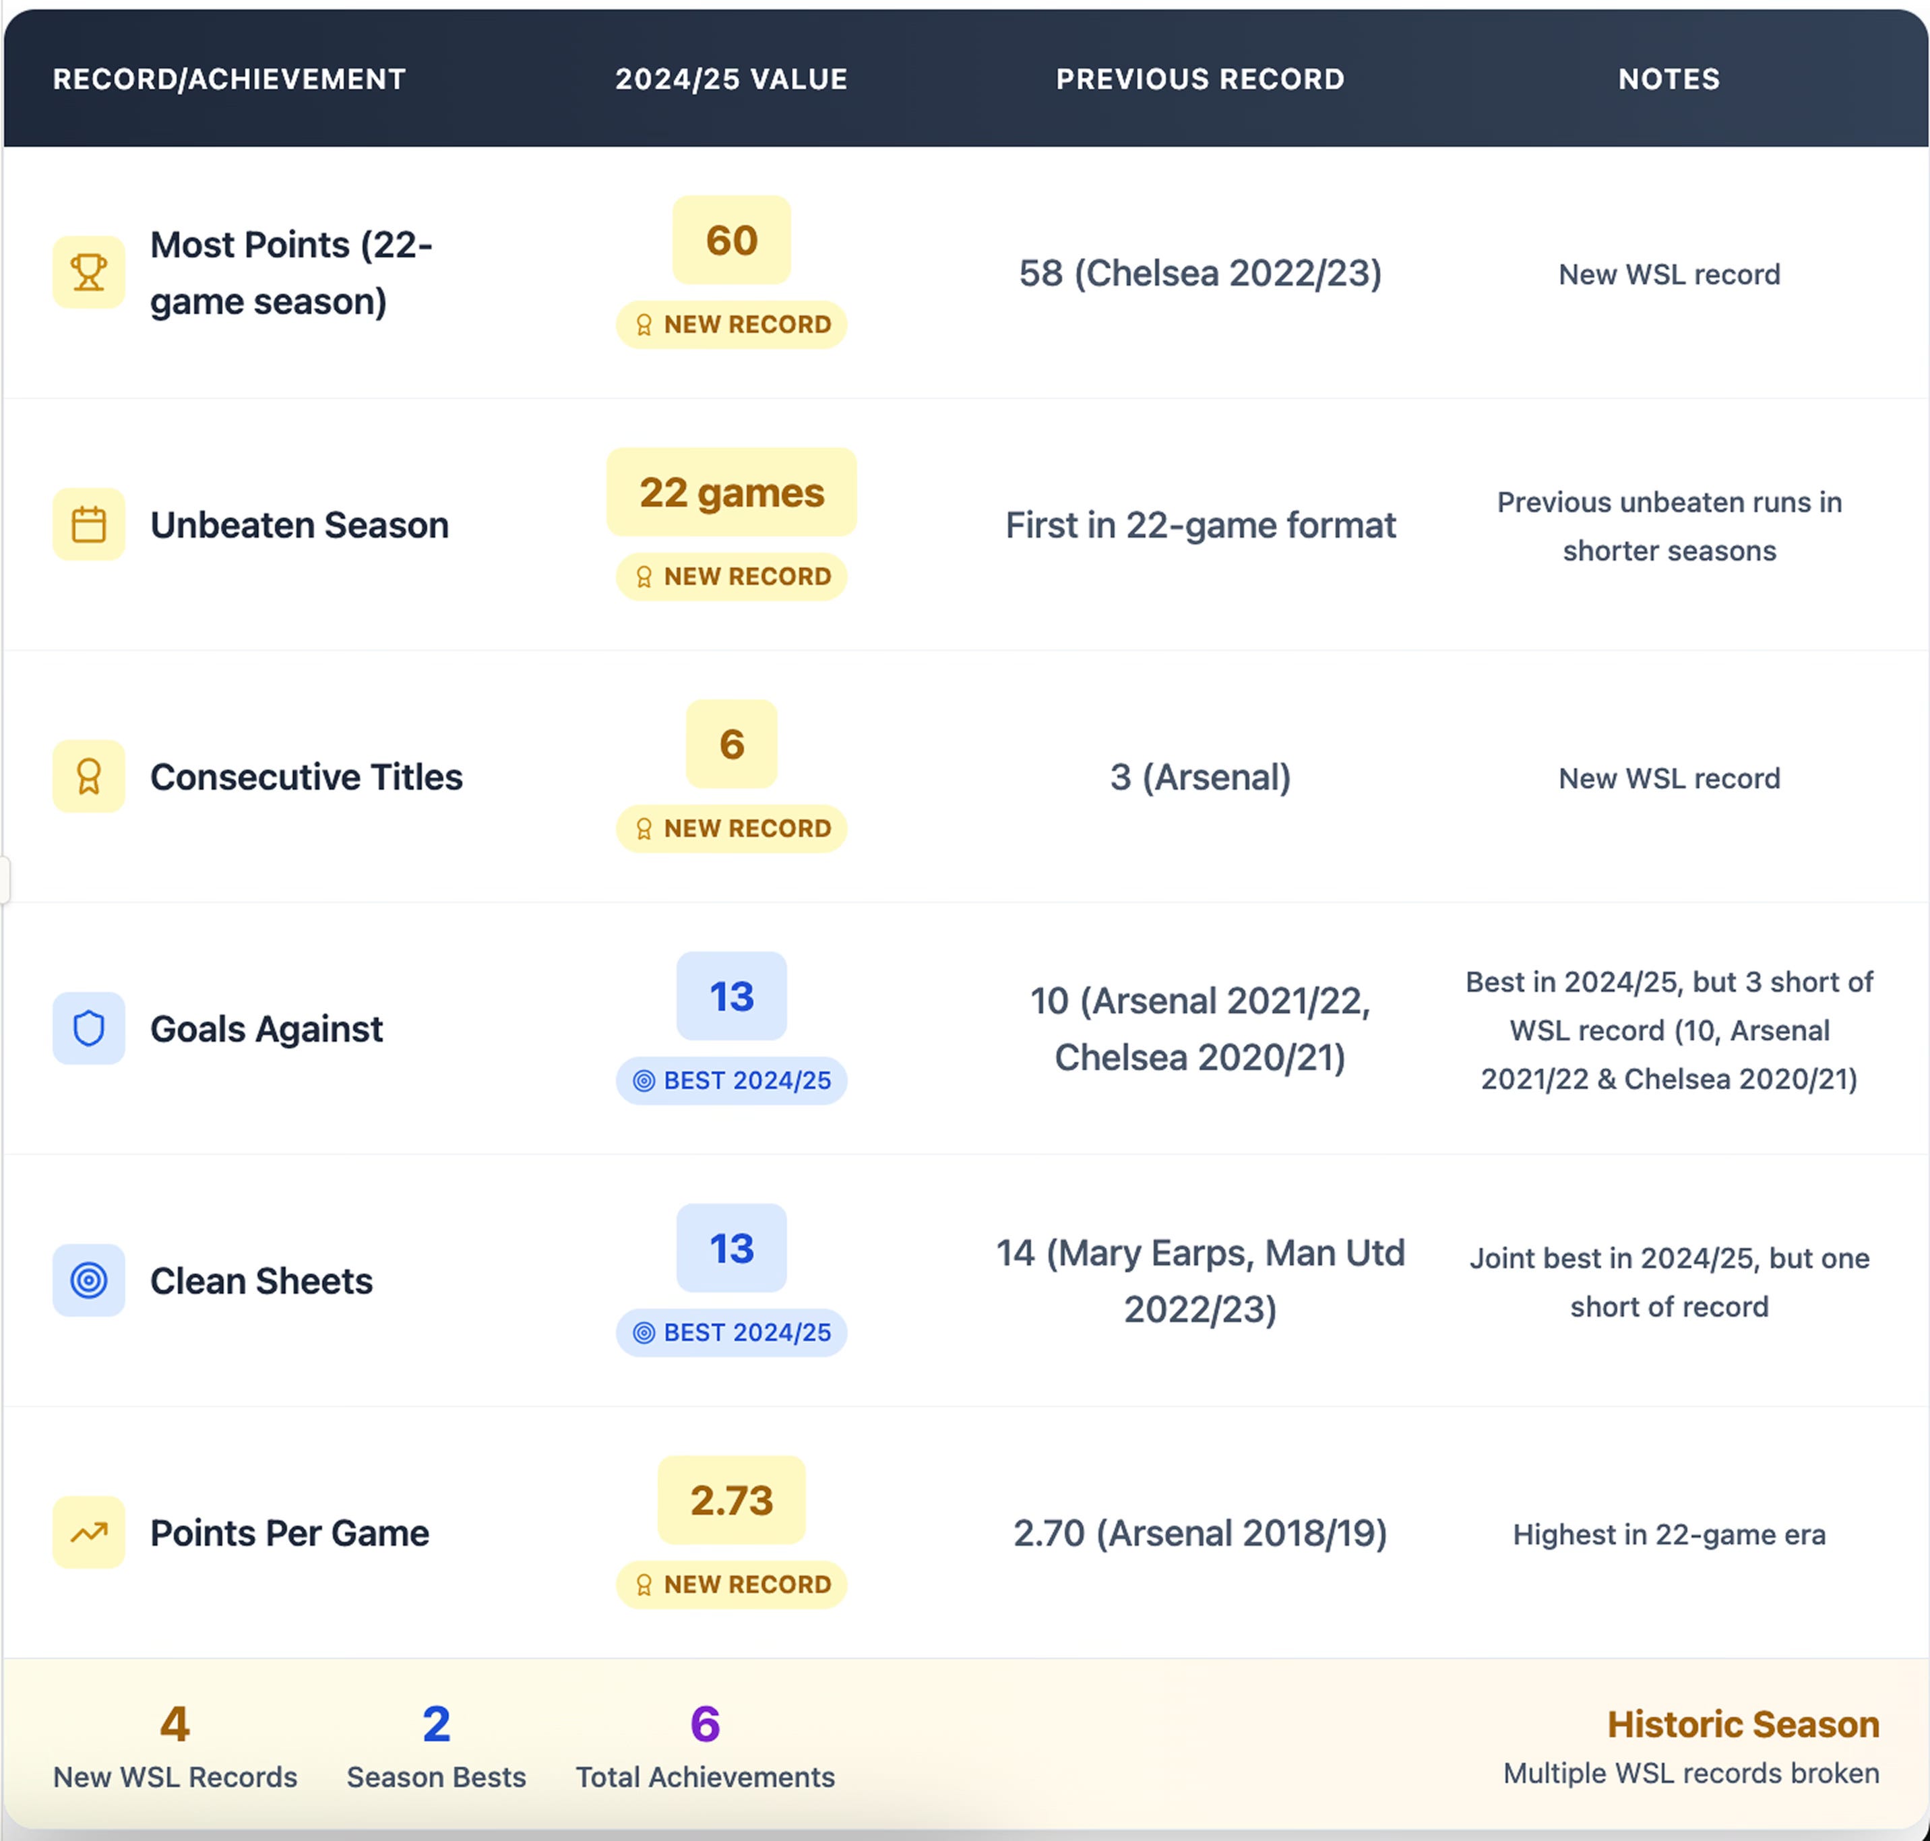Select the 2.73 points per game value

click(x=731, y=1501)
